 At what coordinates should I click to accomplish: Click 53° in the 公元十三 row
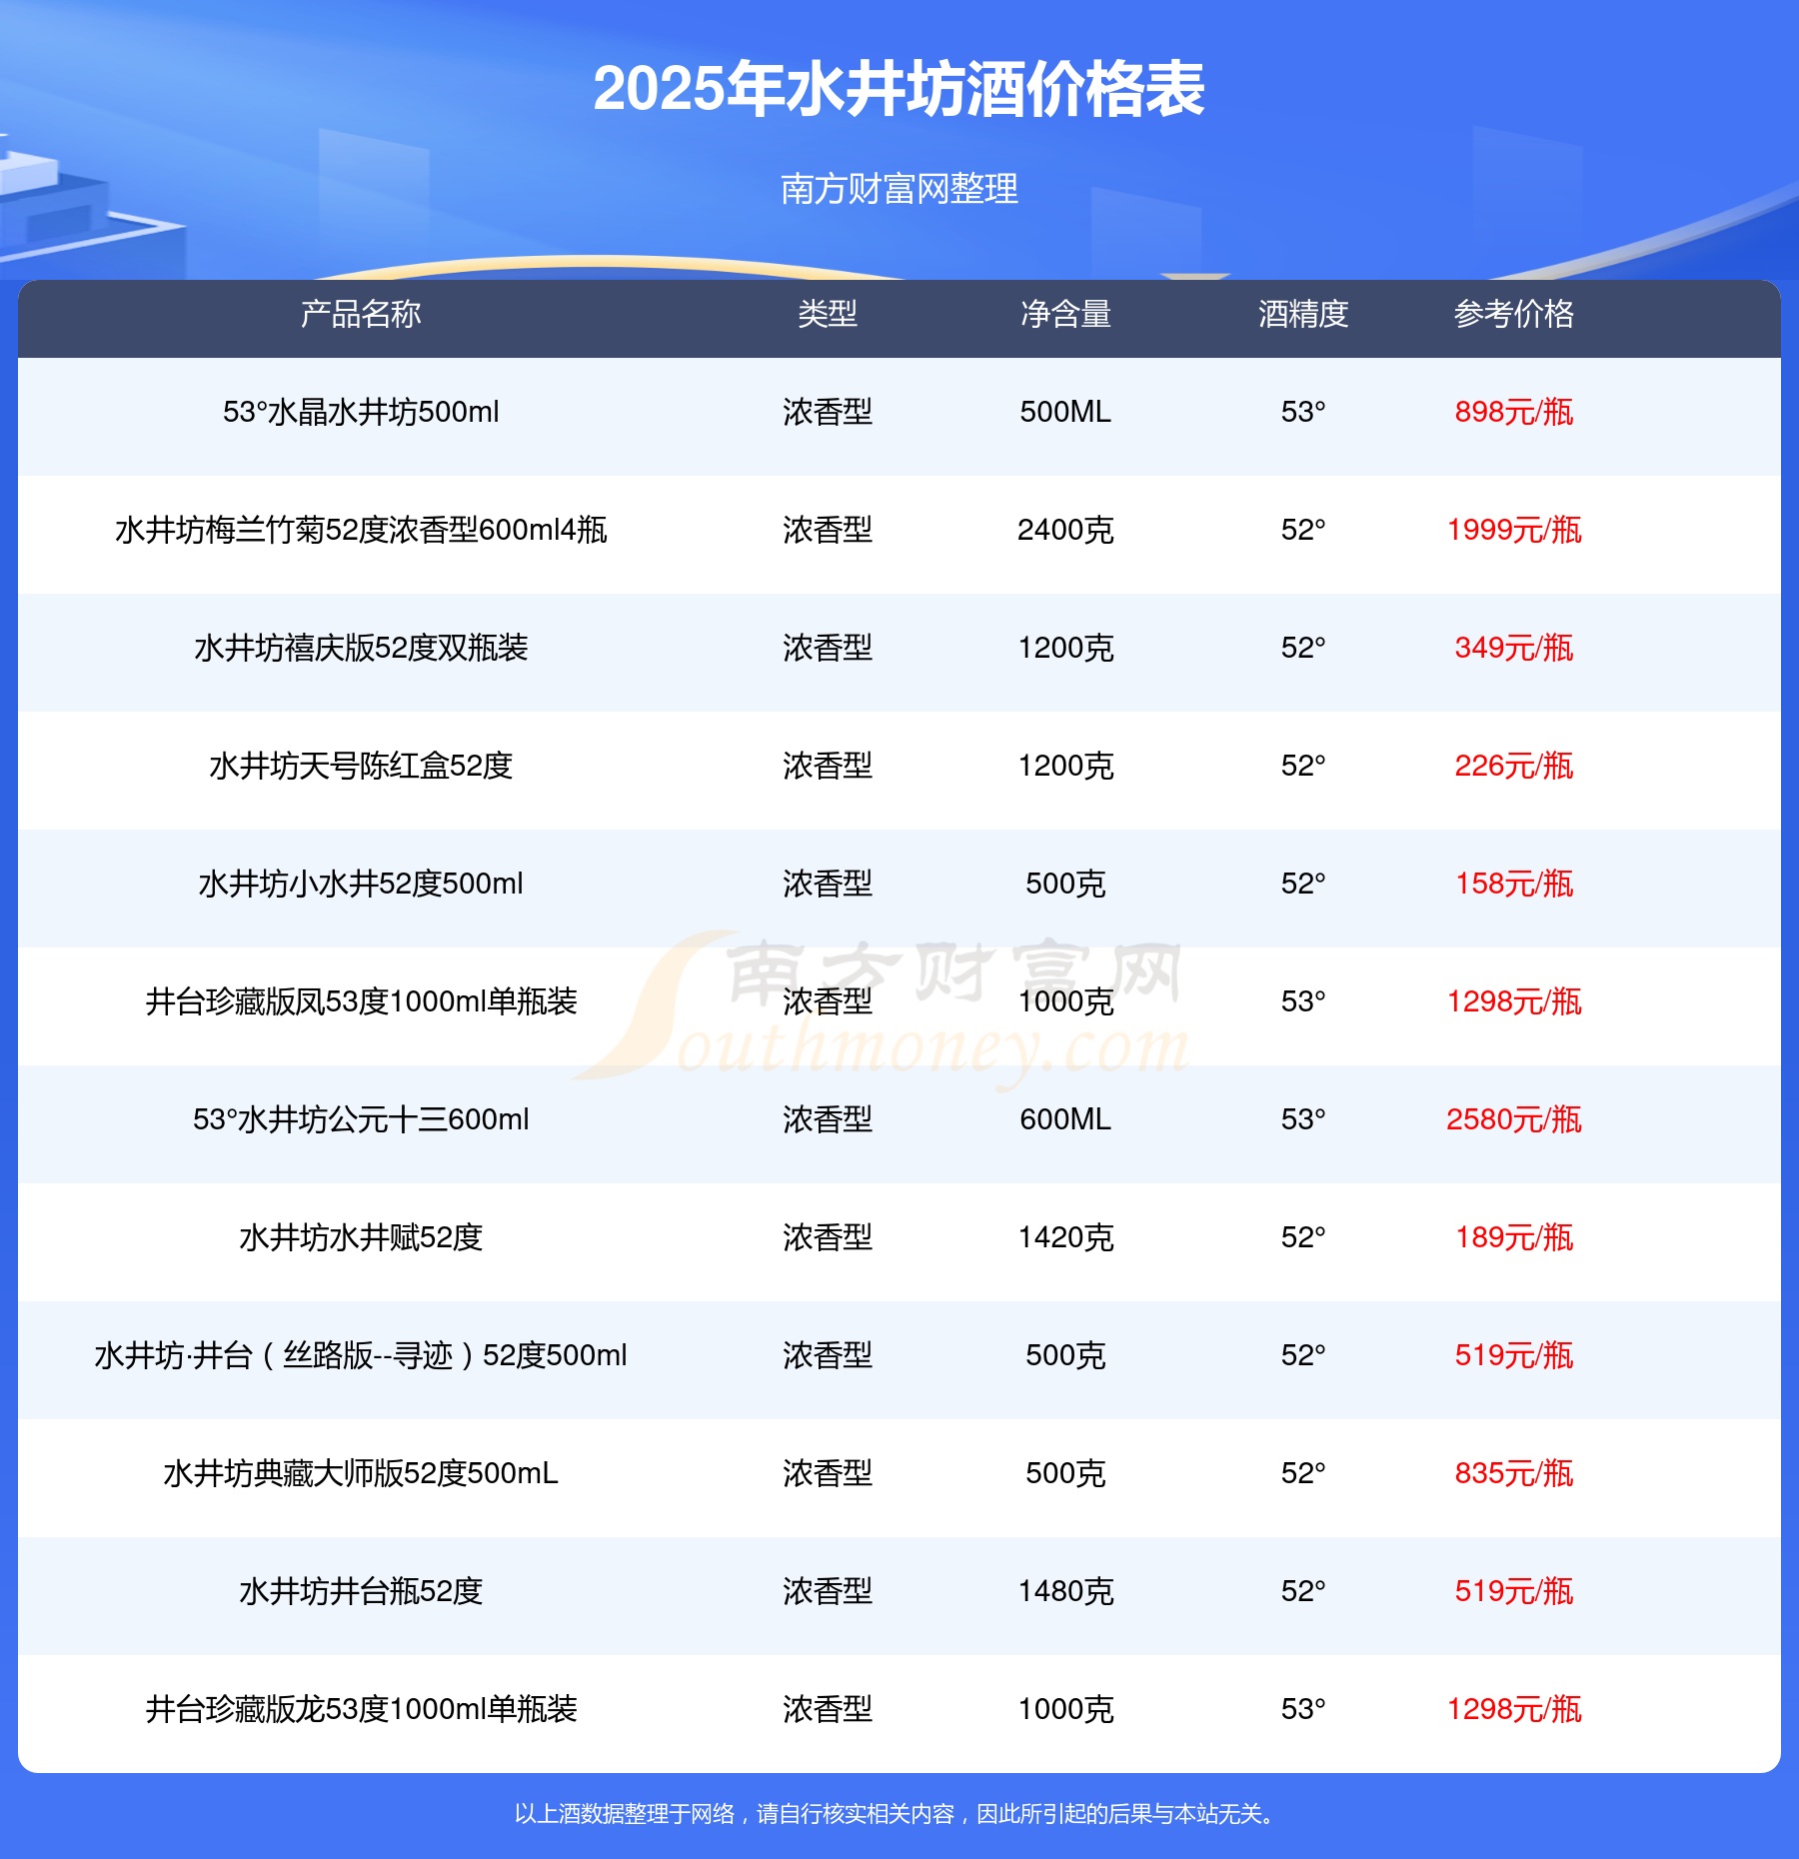(x=1303, y=1119)
